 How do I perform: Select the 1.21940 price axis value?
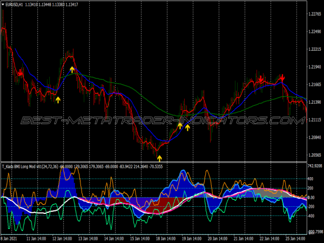coord(315,67)
